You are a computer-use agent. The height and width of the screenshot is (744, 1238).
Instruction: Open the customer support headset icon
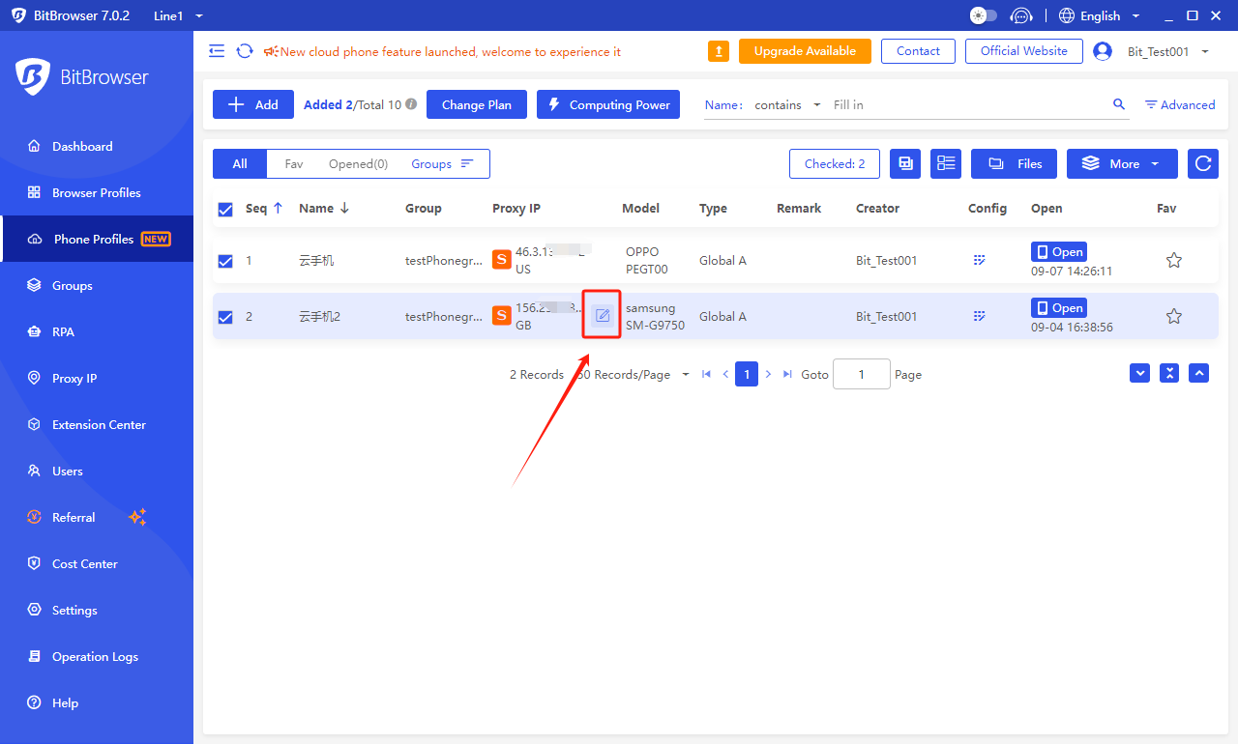tap(1020, 15)
